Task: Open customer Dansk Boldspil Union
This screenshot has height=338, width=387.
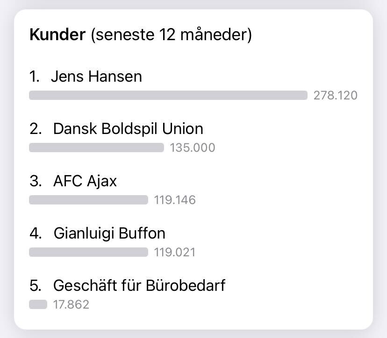Action: click(x=128, y=129)
